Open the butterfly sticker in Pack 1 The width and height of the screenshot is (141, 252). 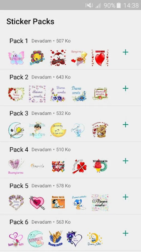(16, 58)
